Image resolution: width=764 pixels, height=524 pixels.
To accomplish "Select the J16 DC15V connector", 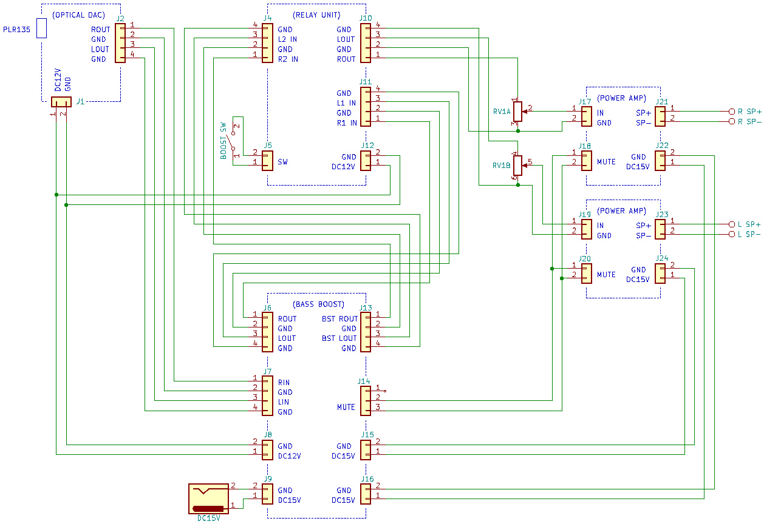I will (365, 494).
